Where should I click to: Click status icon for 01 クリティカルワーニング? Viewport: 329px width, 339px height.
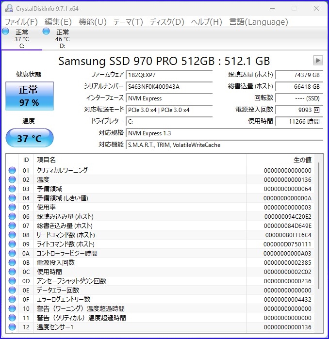[x=12, y=170]
